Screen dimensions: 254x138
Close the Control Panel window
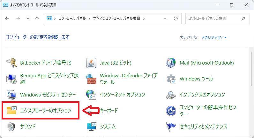click(x=246, y=5)
